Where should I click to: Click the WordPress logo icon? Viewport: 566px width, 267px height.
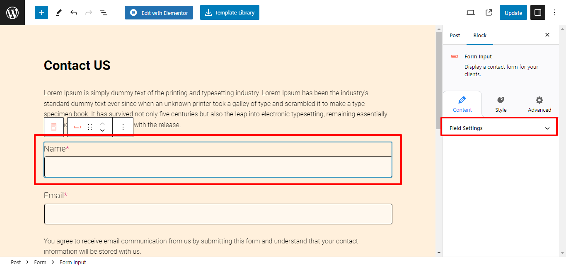coord(12,12)
